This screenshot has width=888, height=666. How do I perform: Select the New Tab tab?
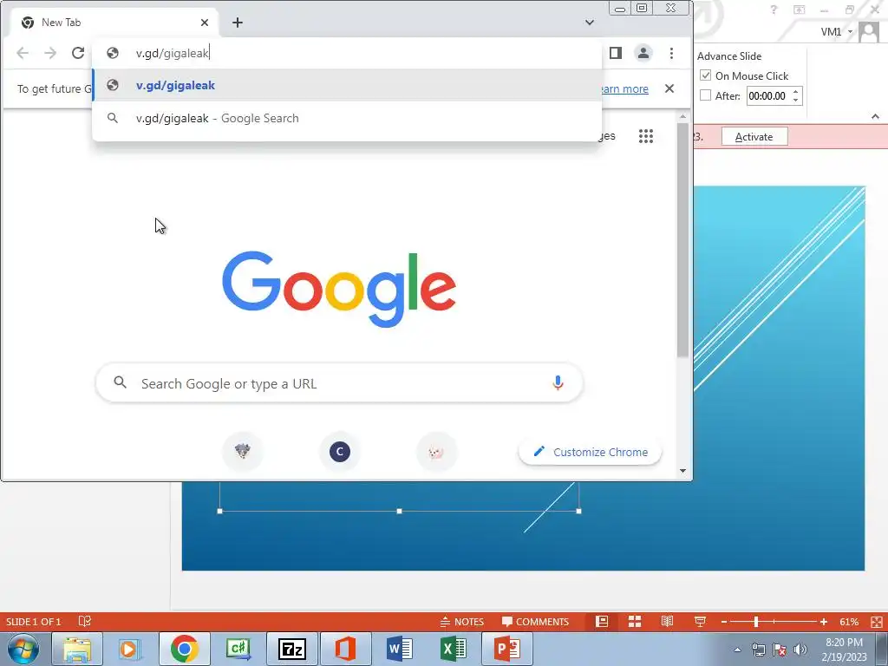click(114, 23)
